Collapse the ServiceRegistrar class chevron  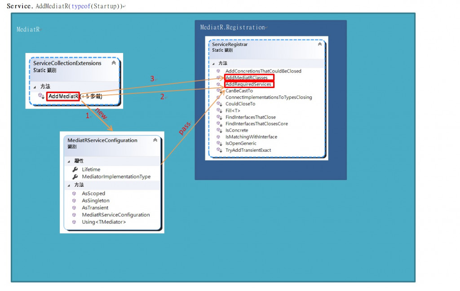coord(320,44)
